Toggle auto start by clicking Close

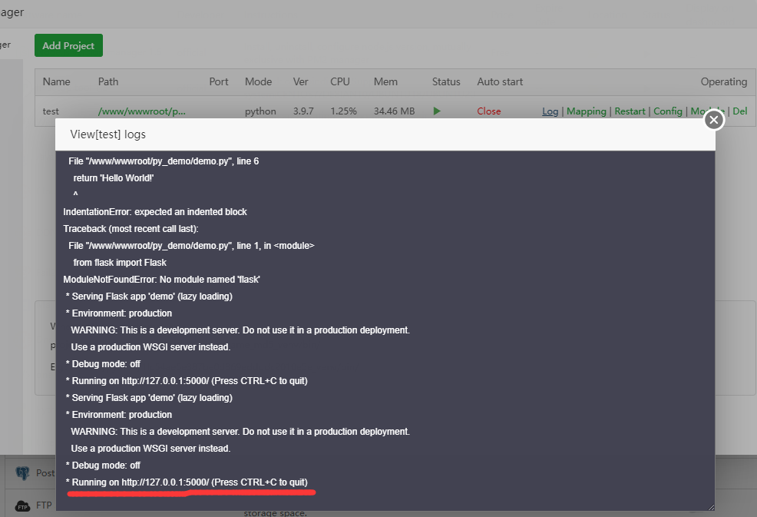pyautogui.click(x=488, y=111)
